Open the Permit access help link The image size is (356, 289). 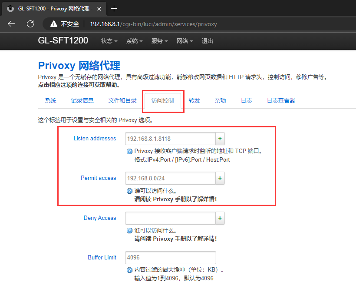click(x=98, y=178)
